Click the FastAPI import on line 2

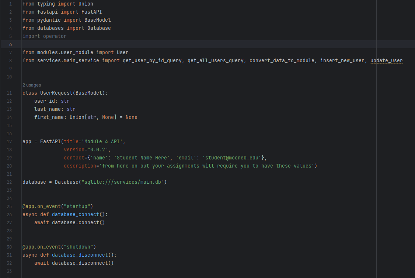pyautogui.click(x=92, y=12)
